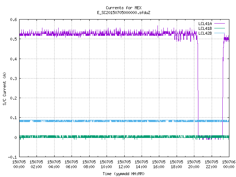Image resolution: width=236 pixels, height=177 pixels.
Task: Click the x-axis label 150705 00:00
Action: pos(19,164)
